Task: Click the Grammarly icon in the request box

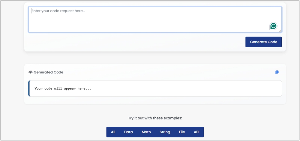Action: pos(273,26)
